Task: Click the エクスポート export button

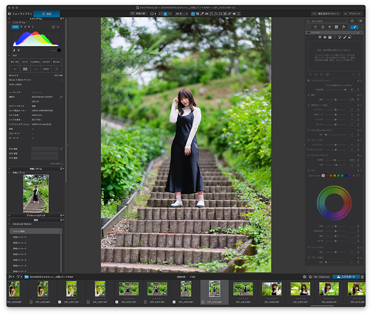Action: coord(346,277)
